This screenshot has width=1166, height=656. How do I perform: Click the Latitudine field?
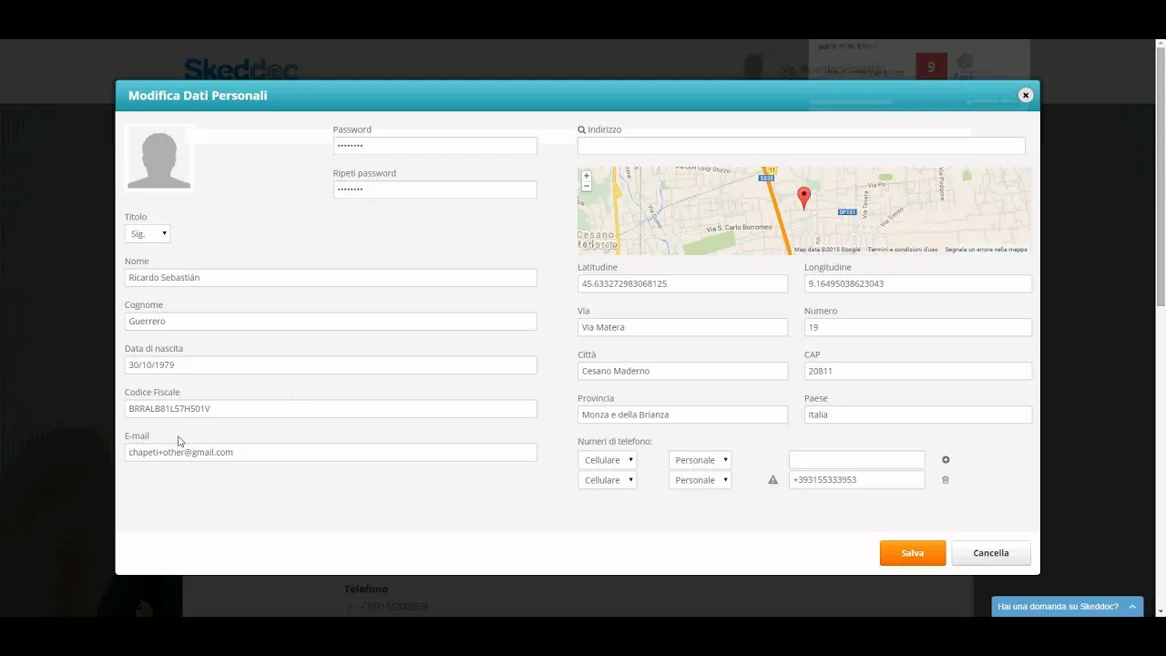click(x=682, y=283)
